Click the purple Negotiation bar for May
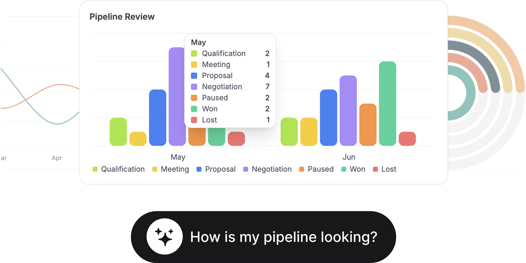The height and width of the screenshot is (263, 526). 177,96
